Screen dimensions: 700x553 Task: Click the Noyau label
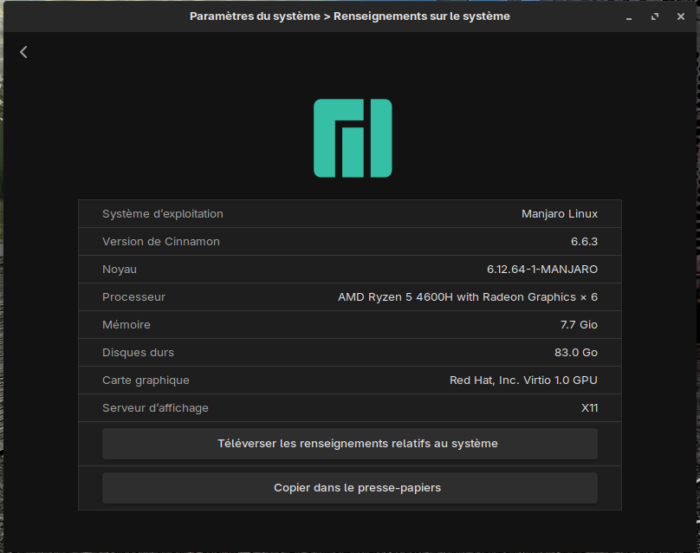120,270
